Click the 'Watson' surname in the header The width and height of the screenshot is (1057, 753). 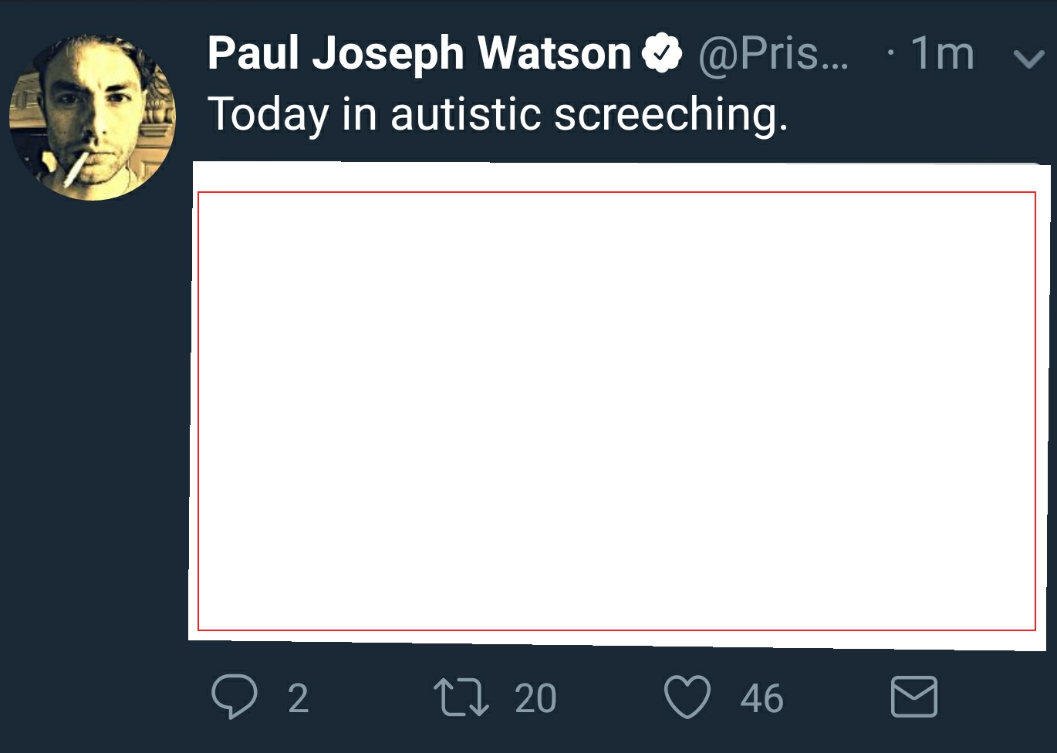[x=554, y=53]
